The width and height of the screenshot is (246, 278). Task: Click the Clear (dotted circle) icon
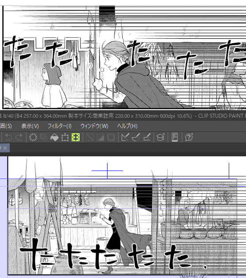click(x=33, y=137)
